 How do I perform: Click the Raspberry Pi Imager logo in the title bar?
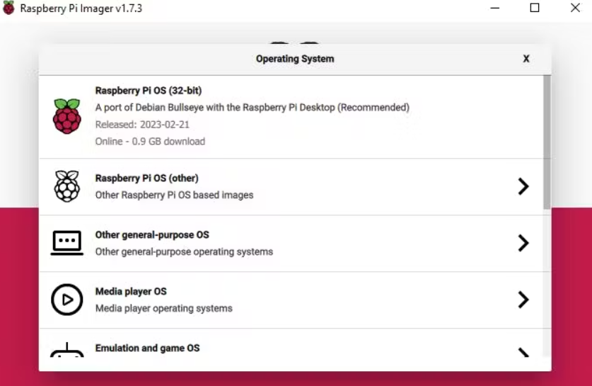click(8, 8)
